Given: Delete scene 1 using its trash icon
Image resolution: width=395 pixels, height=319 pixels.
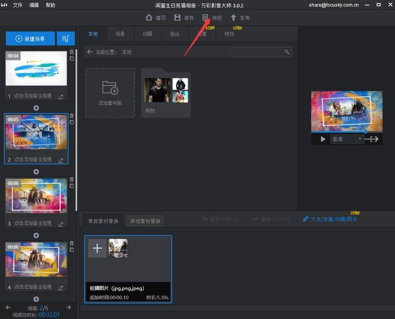Looking at the screenshot, I should pyautogui.click(x=71, y=52).
